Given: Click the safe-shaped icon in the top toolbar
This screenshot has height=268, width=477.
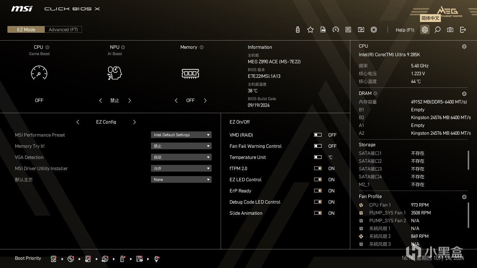Looking at the screenshot, I should click(348, 30).
